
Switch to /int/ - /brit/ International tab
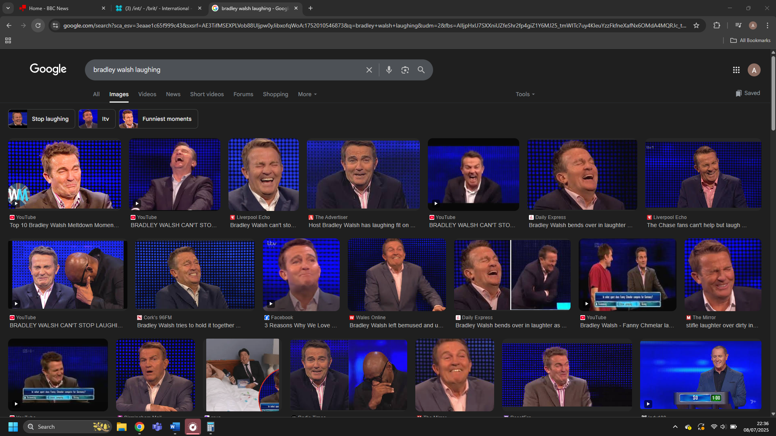coord(158,8)
